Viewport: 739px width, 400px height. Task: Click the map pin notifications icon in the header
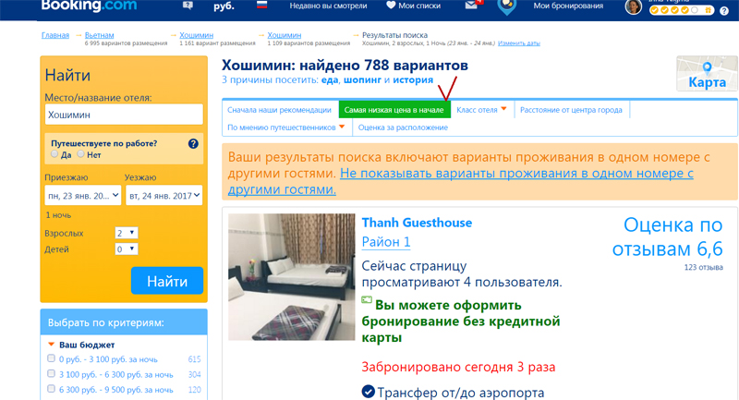coord(506,6)
